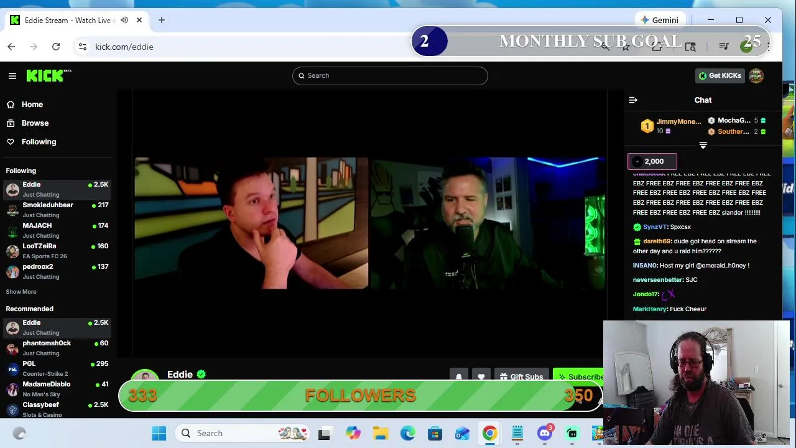Screen dimensions: 796x448
Task: Open Gemini in Chrome
Action: [659, 21]
